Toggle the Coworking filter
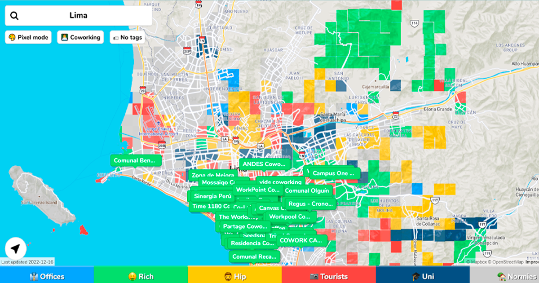The width and height of the screenshot is (539, 283). [80, 37]
